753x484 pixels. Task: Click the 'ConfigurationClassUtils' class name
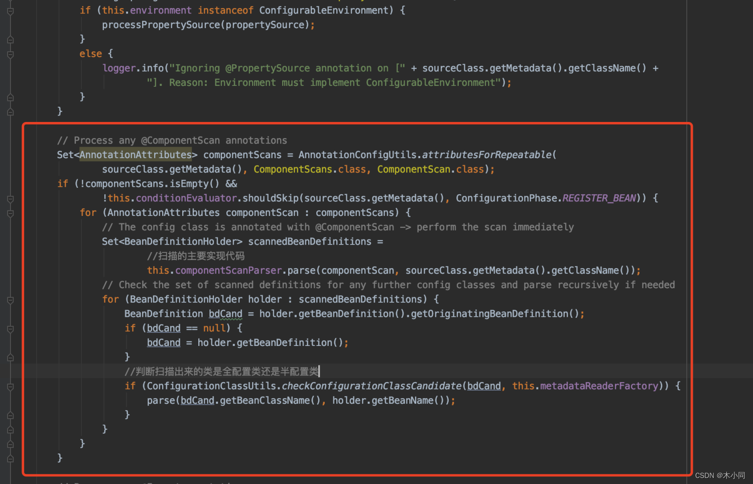pyautogui.click(x=211, y=387)
